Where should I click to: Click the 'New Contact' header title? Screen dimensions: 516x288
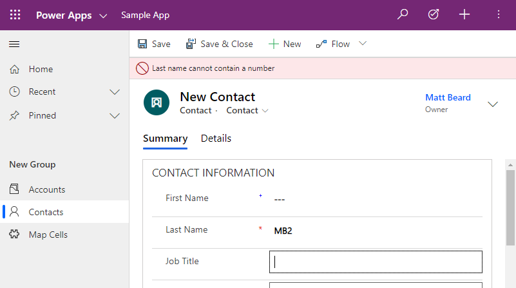click(218, 97)
